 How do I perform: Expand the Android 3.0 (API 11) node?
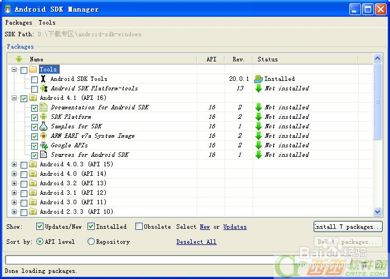(14, 202)
